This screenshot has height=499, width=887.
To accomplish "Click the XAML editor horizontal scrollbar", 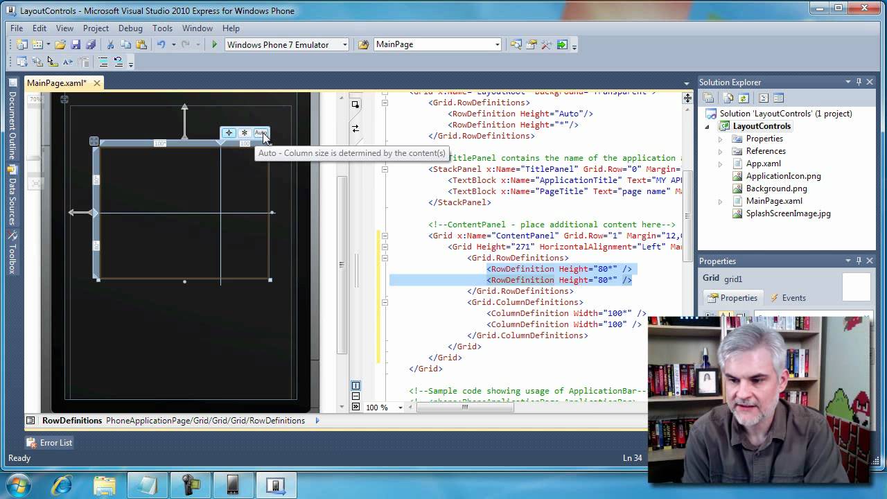I will click(x=464, y=408).
